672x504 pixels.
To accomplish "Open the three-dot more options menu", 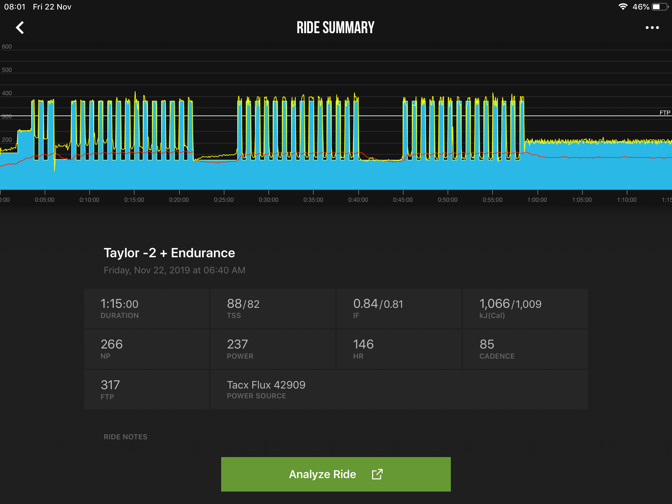I will point(652,28).
